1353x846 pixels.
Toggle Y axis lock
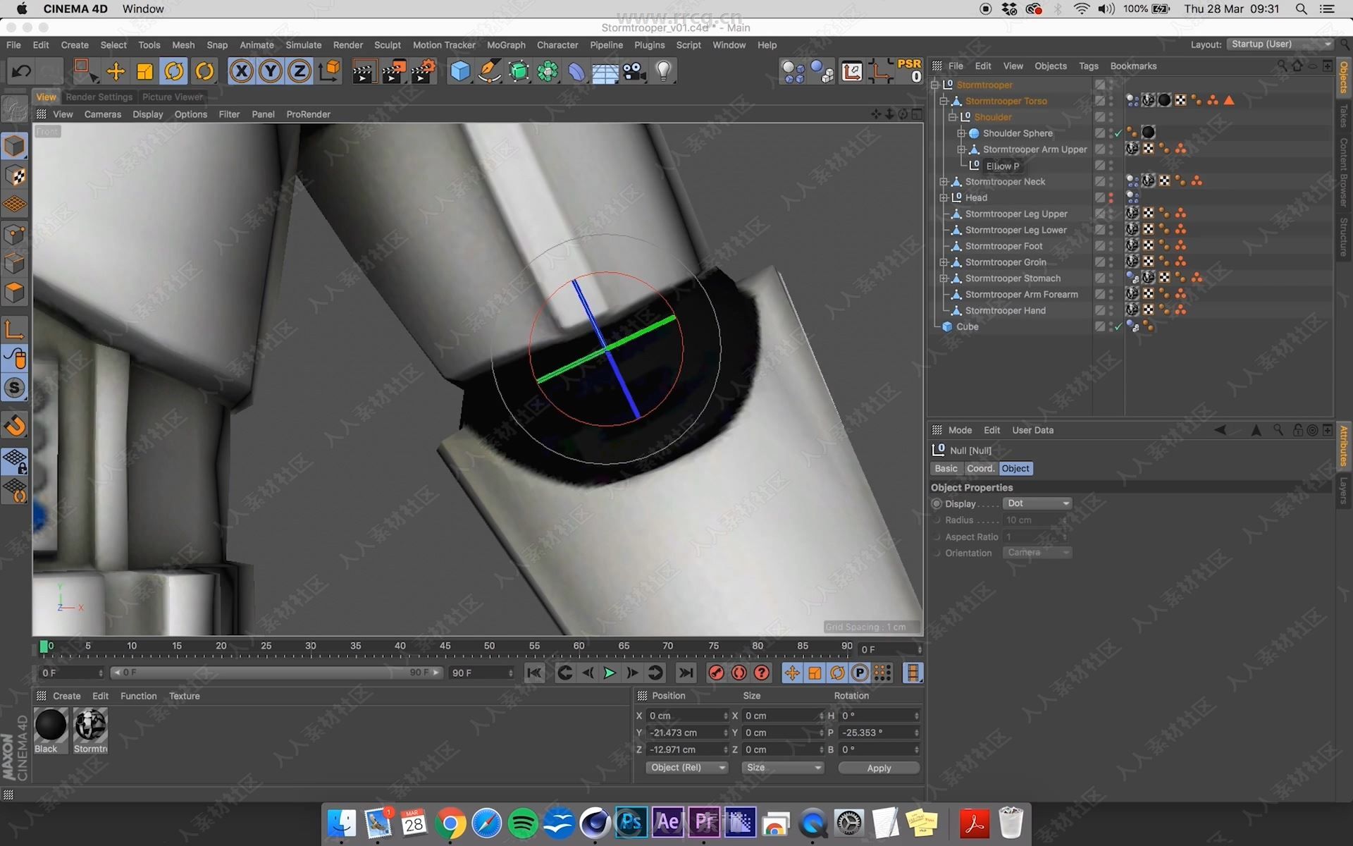point(271,71)
